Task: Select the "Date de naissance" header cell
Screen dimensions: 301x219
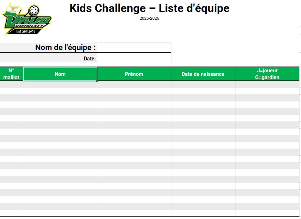Action: tap(203, 74)
